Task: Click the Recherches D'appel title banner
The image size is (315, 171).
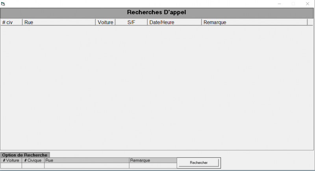Action: [157, 12]
